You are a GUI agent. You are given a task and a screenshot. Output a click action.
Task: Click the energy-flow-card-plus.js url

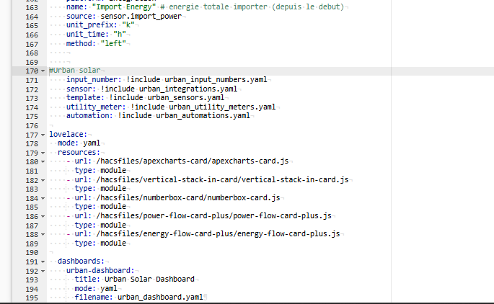tap(218, 234)
